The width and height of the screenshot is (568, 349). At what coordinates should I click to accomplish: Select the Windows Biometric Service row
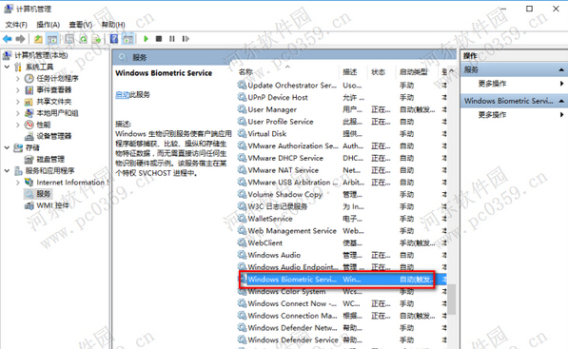(x=342, y=280)
